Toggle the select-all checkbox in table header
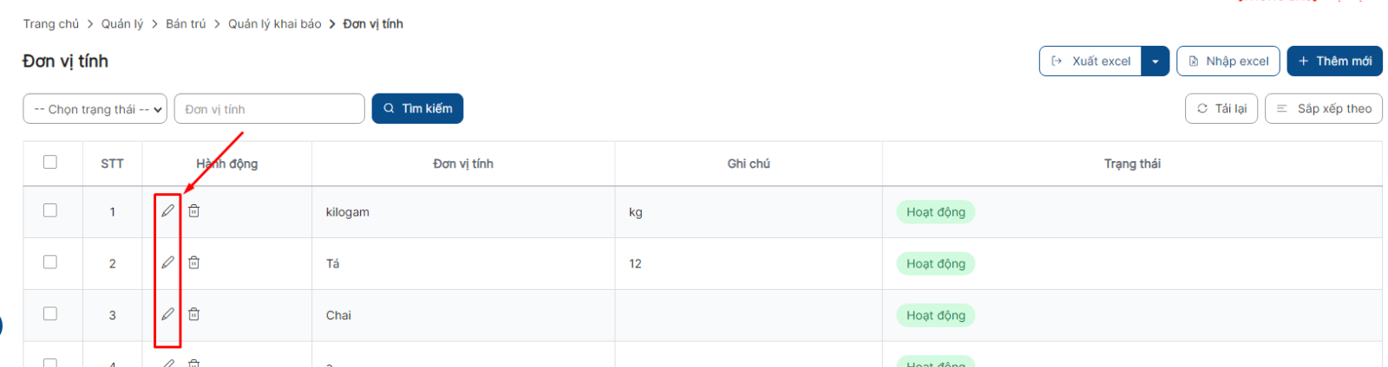Screen dimensions: 1388x367 (50, 162)
